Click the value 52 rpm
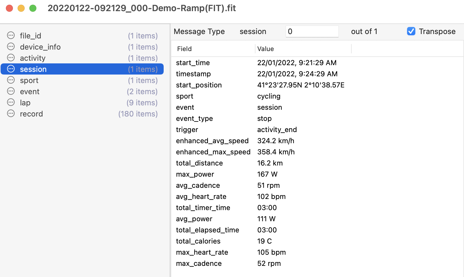Image resolution: width=464 pixels, height=277 pixels. (x=269, y=264)
